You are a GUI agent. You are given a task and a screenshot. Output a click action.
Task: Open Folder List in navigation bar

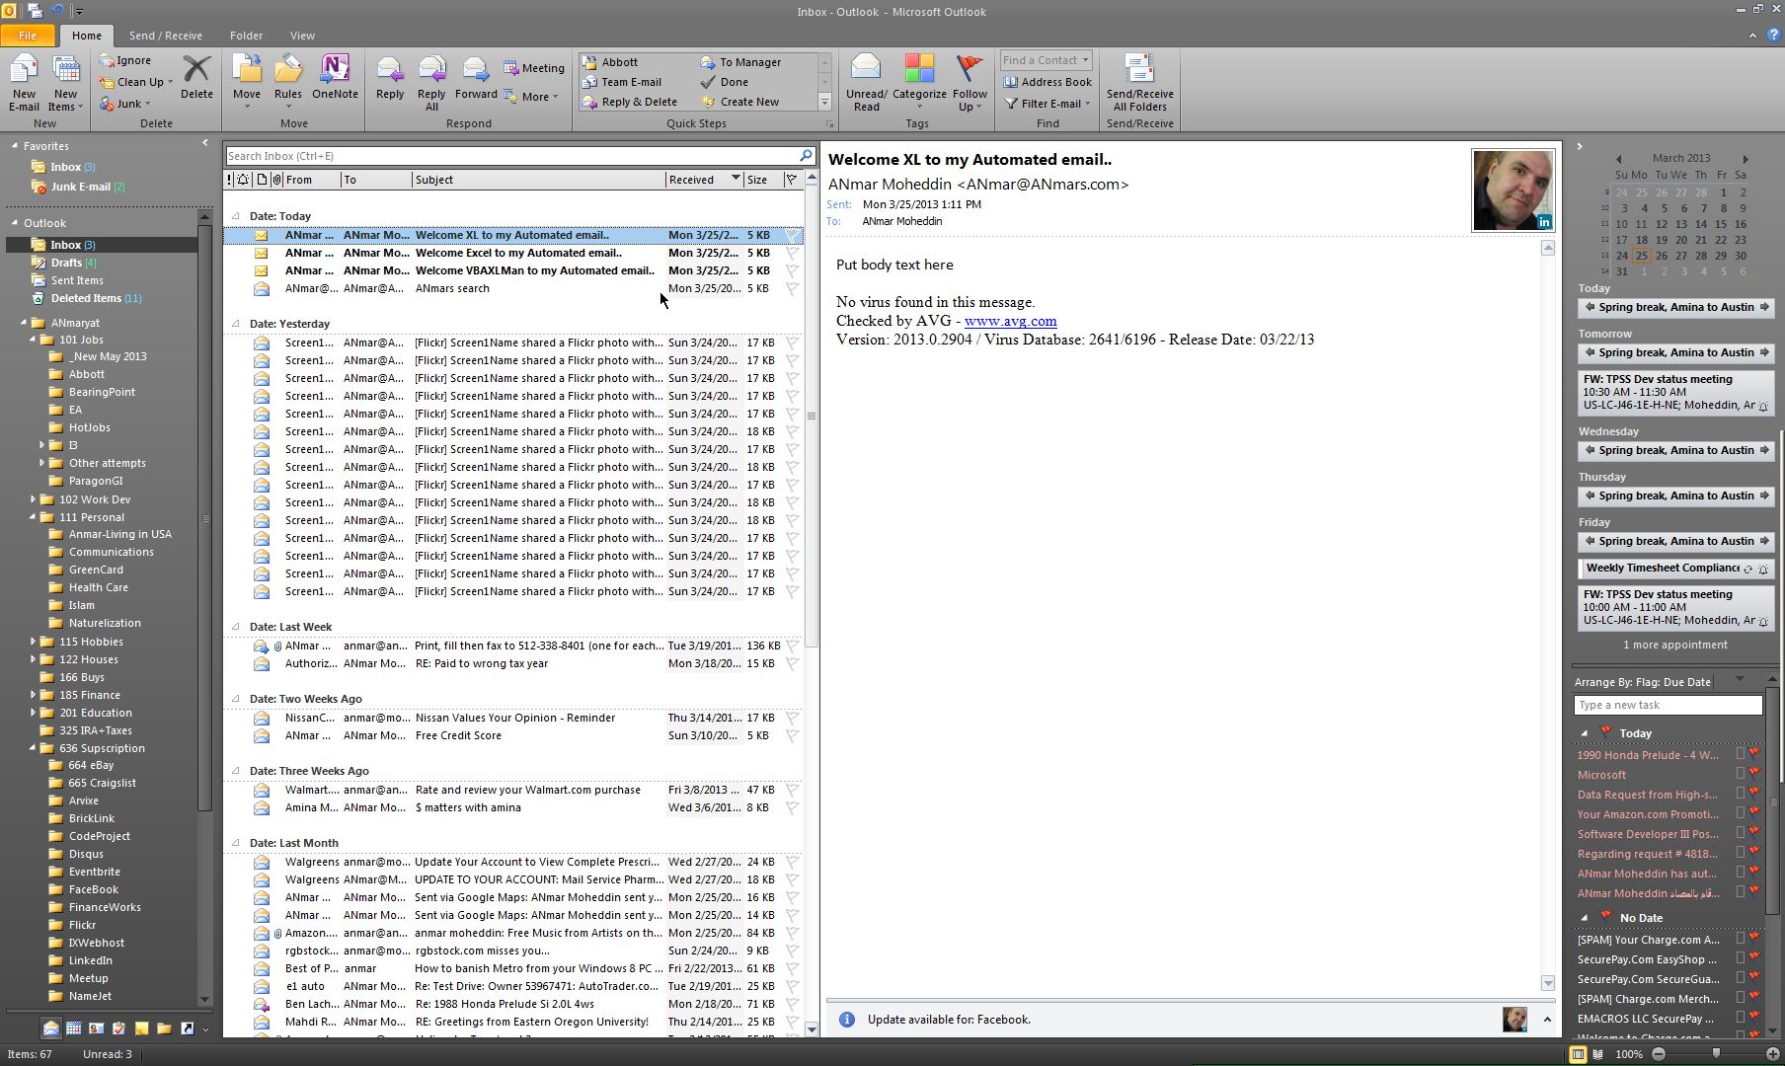(164, 1028)
